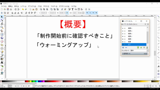Select the 3D Box tool
The height and width of the screenshot is (90, 160).
click(2, 38)
